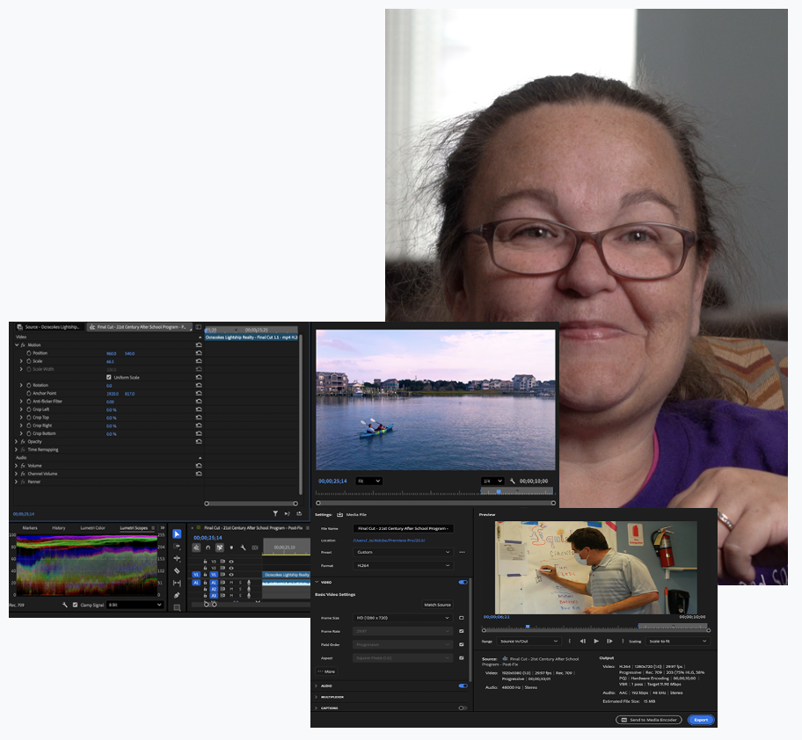Screen dimensions: 802x740
Task: Click Effect Controls export icon
Action: [299, 513]
